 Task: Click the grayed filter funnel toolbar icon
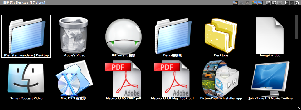(x=247, y=3)
